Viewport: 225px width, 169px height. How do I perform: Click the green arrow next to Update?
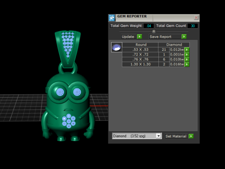pos(139,37)
